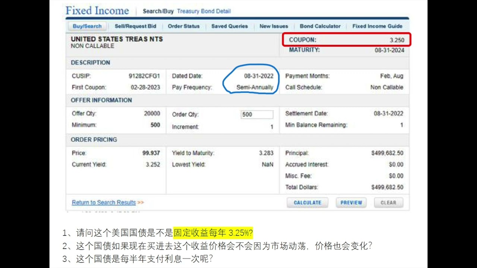Click the Lowest Yield value NaN
The height and width of the screenshot is (268, 477).
click(x=268, y=165)
